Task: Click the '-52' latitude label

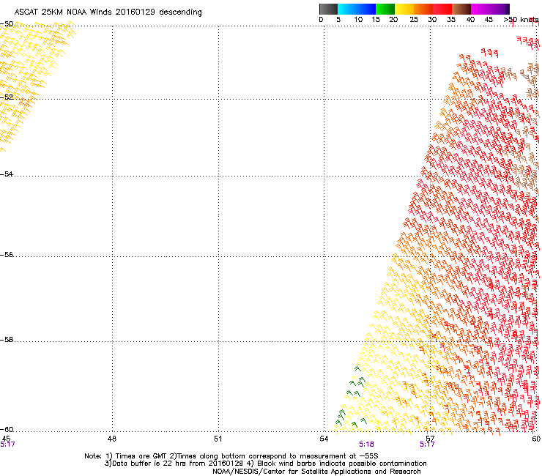Action: tap(7, 97)
